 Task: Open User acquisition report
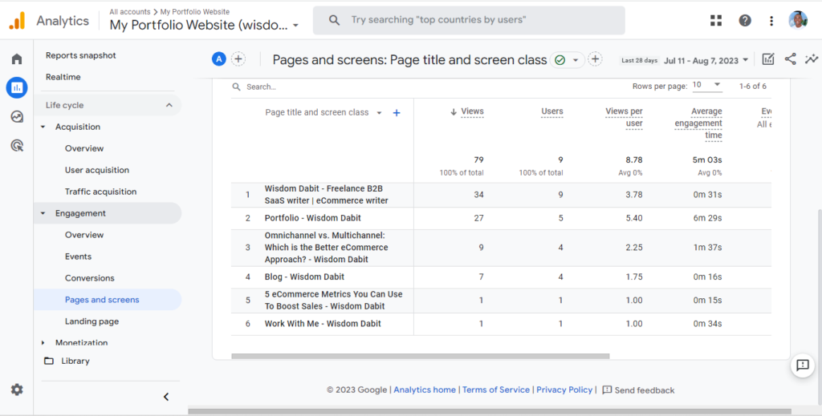tap(97, 170)
